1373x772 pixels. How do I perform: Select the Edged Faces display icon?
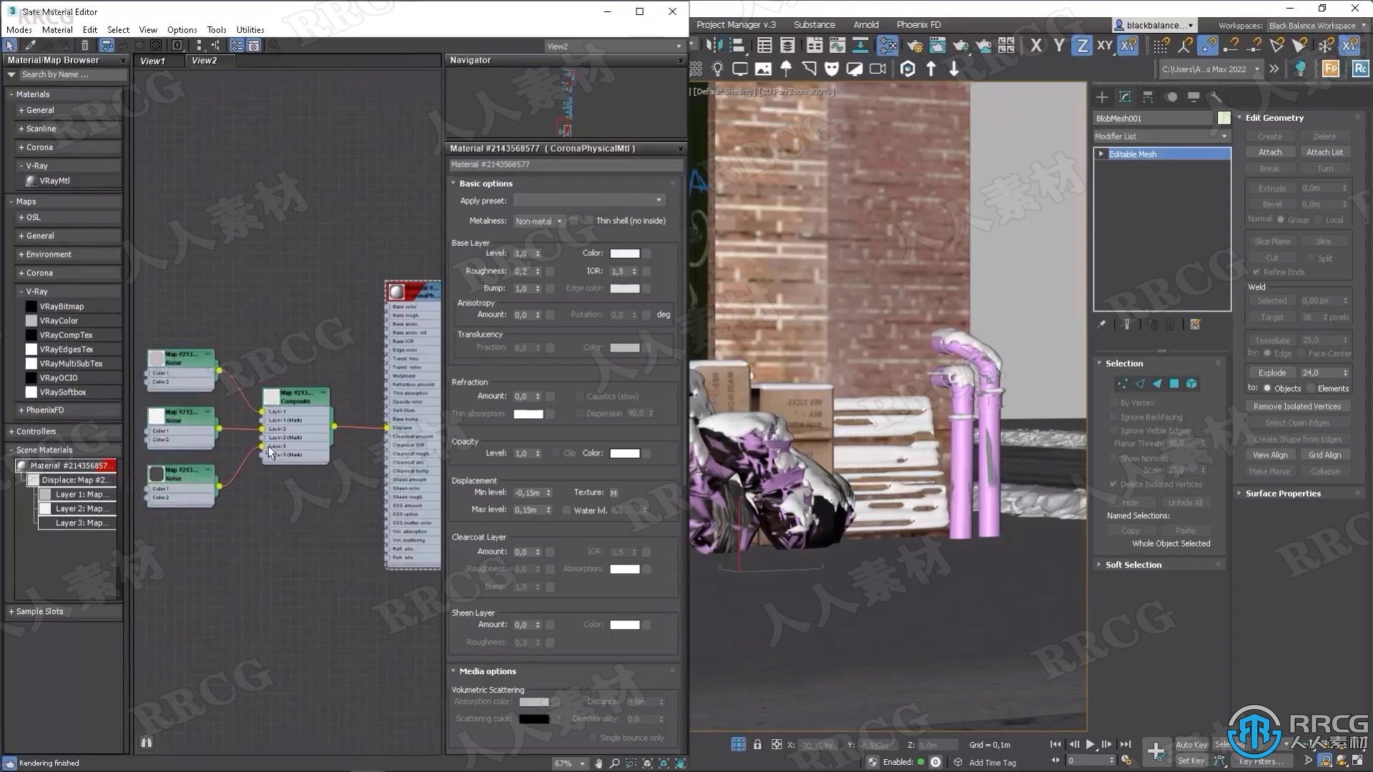pyautogui.click(x=855, y=67)
